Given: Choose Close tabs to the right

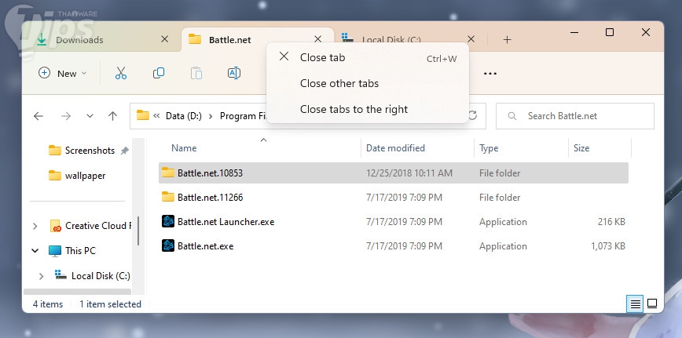Looking at the screenshot, I should click(354, 109).
